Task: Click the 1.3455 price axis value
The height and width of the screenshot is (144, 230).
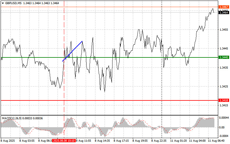Action: [224, 30]
